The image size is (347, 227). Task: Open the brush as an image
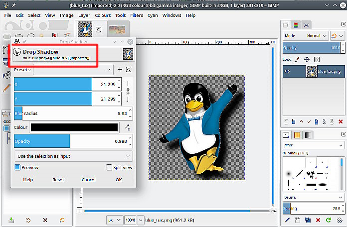[x=340, y=220]
